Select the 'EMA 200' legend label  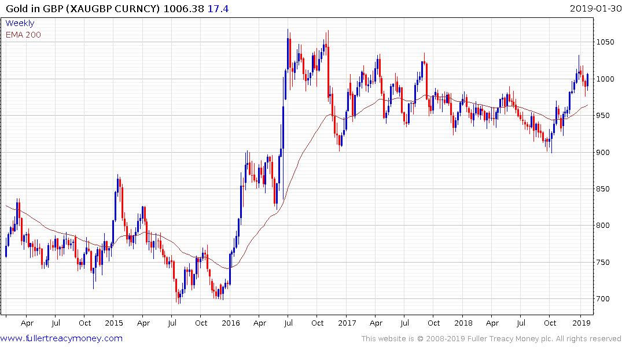23,35
